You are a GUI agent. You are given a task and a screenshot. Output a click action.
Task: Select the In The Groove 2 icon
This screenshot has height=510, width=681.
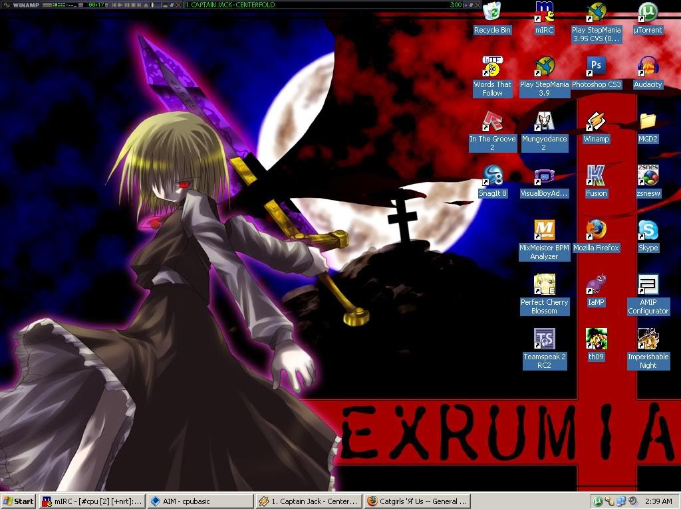[x=492, y=132]
